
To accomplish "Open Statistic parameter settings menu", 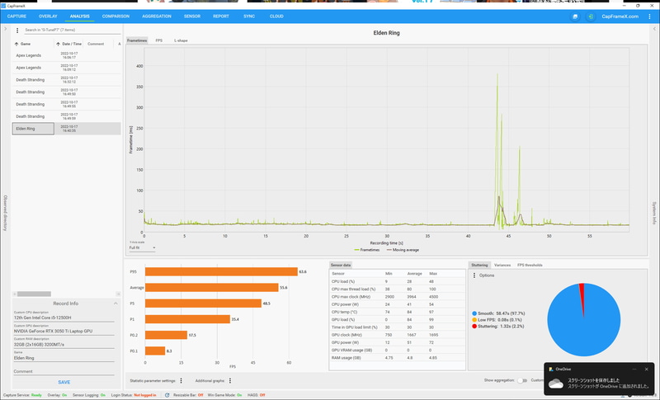I will (x=181, y=381).
